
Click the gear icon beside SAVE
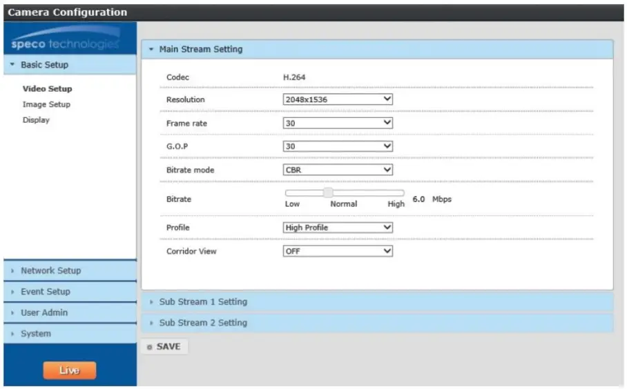pyautogui.click(x=149, y=347)
